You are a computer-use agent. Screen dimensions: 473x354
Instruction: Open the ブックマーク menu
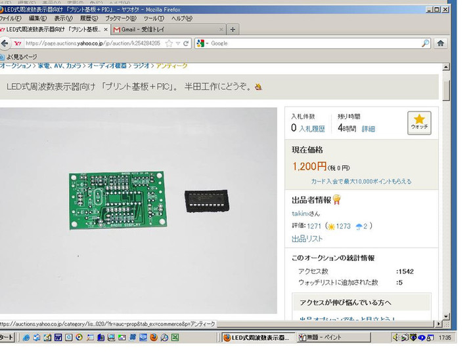121,18
